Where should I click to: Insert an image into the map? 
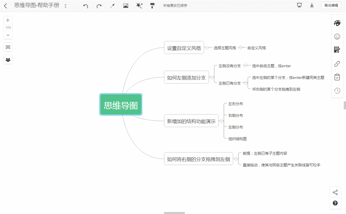pos(126,6)
